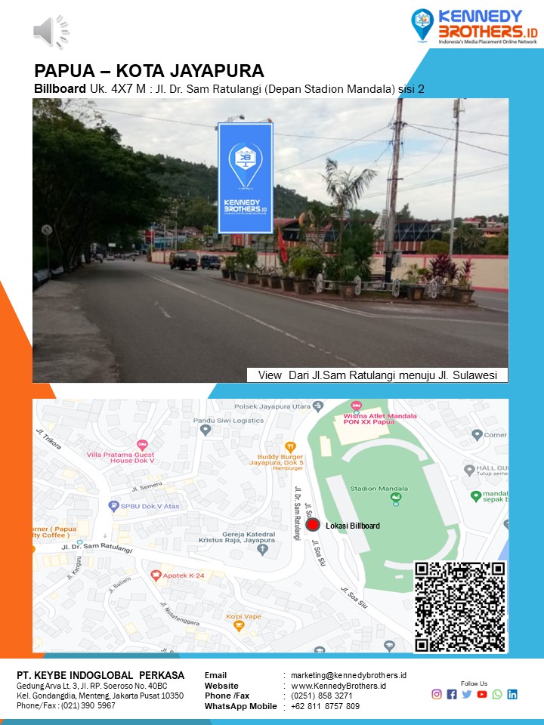Open the LinkedIn icon under Follow Us
Viewport: 544px width, 725px height.
pos(512,694)
